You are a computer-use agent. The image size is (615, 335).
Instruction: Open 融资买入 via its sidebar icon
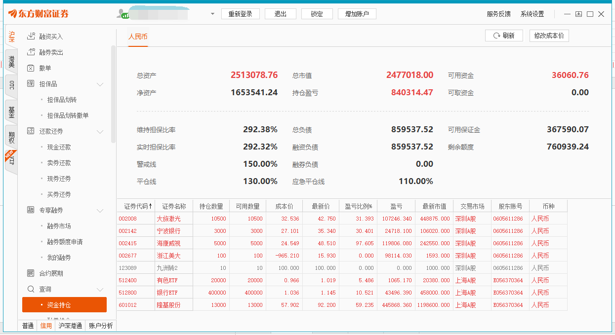click(31, 36)
